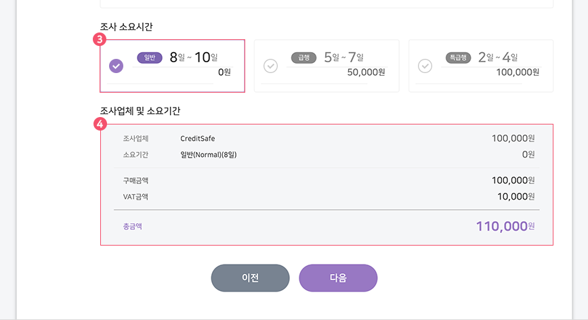Select the 특급행 option check circle
Screen dimensions: 588x320
(425, 66)
